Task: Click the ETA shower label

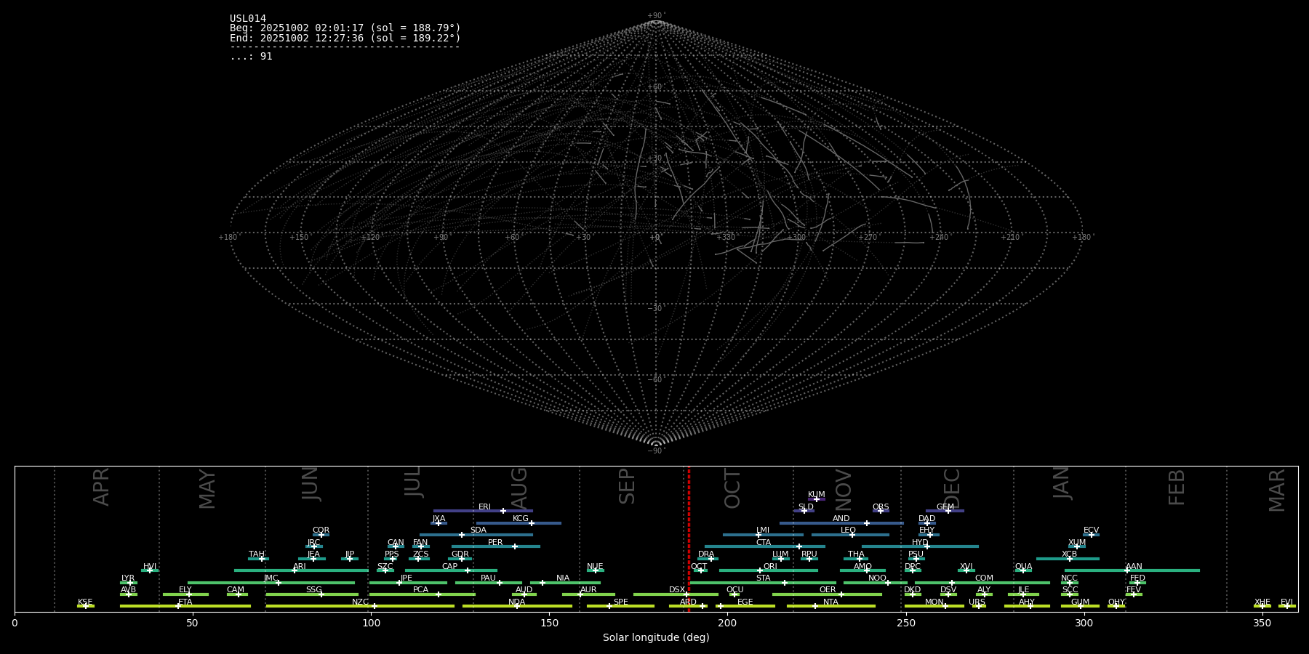Action: 185,602
